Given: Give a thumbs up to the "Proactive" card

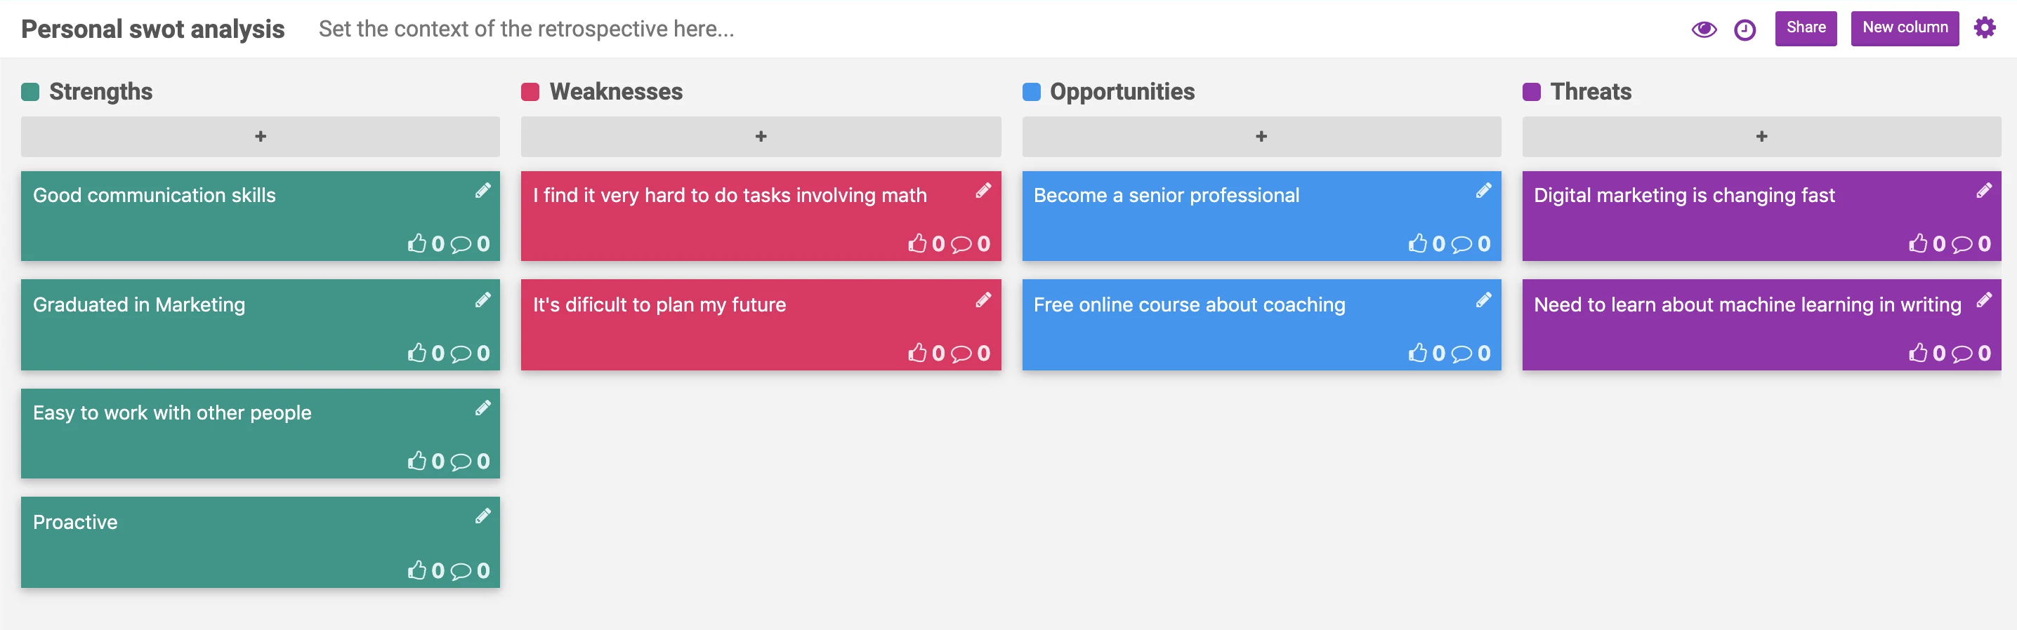Looking at the screenshot, I should tap(418, 570).
